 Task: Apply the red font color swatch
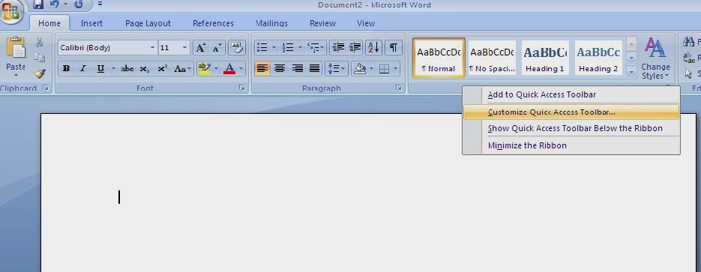tap(229, 69)
